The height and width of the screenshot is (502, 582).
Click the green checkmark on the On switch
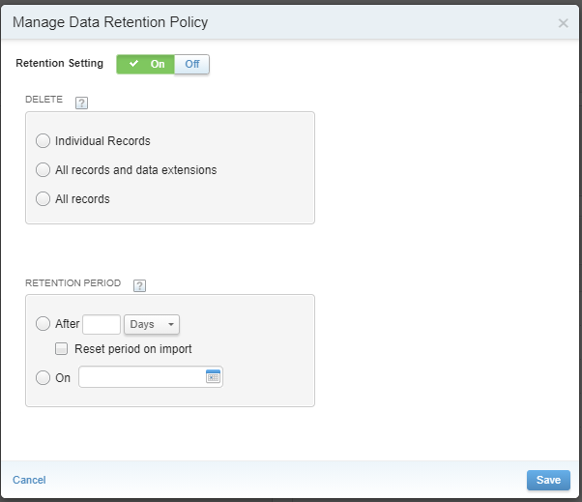133,64
